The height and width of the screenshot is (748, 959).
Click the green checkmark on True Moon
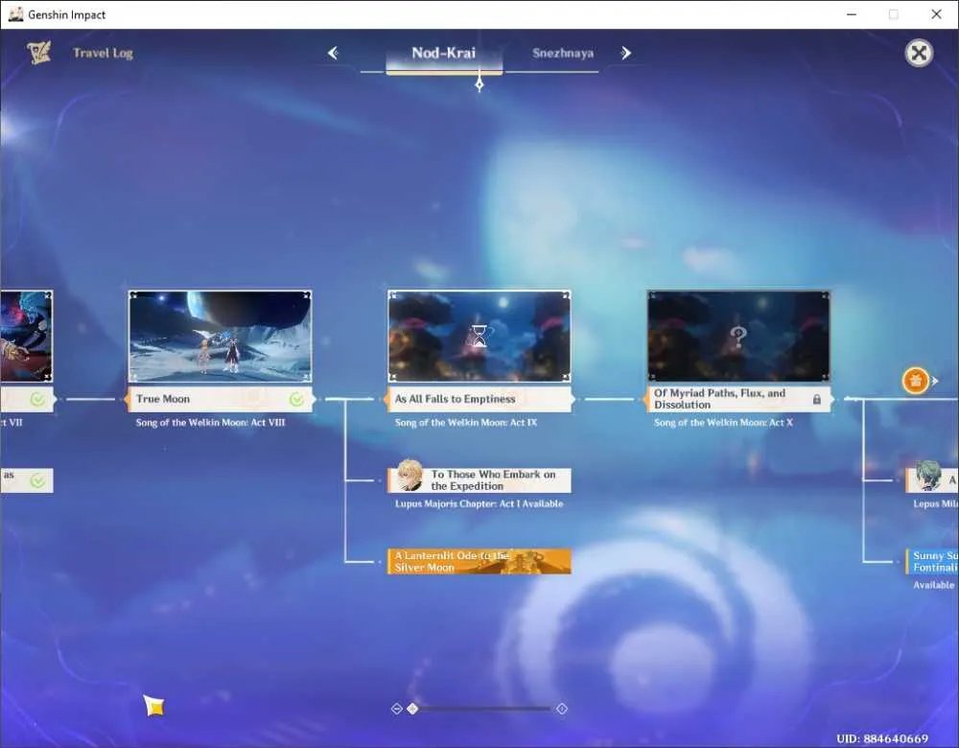(296, 399)
